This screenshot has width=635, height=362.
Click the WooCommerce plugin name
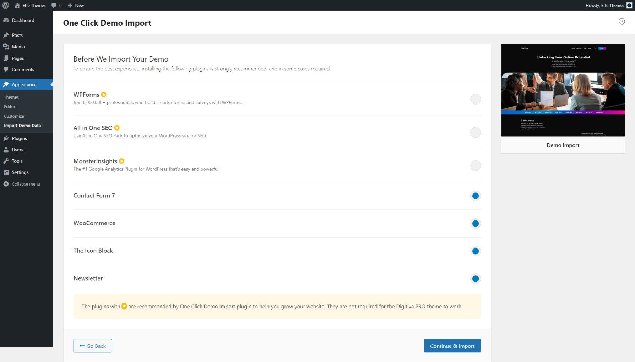pyautogui.click(x=94, y=223)
